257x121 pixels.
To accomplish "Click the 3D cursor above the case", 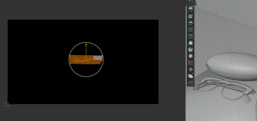I will click(232, 52).
